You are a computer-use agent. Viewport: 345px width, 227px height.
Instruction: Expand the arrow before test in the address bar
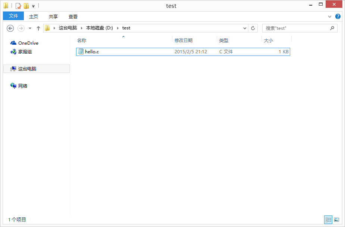click(118, 28)
